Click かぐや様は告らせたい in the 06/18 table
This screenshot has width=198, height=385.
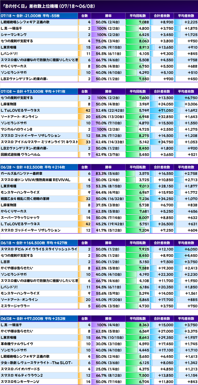[x=17, y=268]
